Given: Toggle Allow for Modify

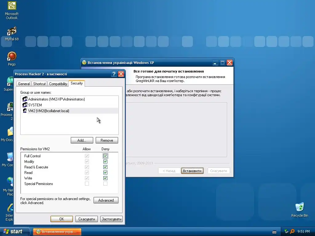Looking at the screenshot, I should [87, 162].
